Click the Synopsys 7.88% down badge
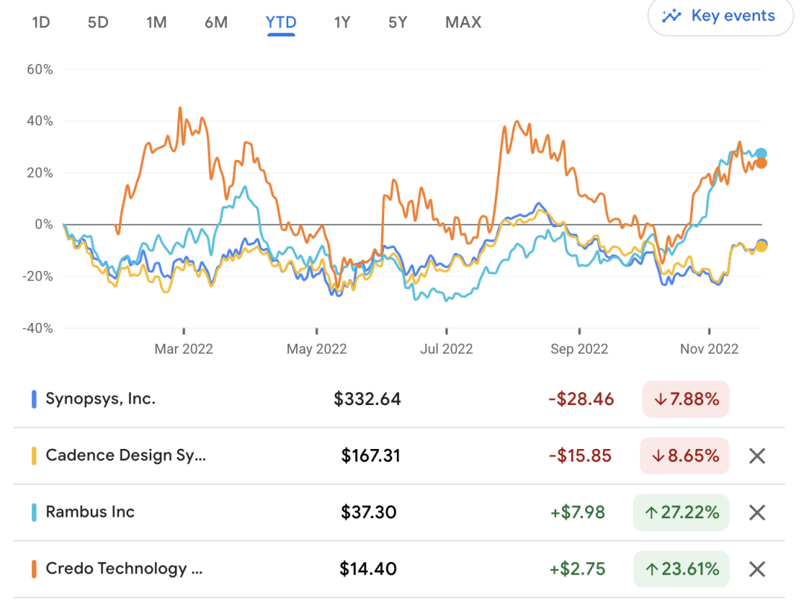 [x=686, y=399]
